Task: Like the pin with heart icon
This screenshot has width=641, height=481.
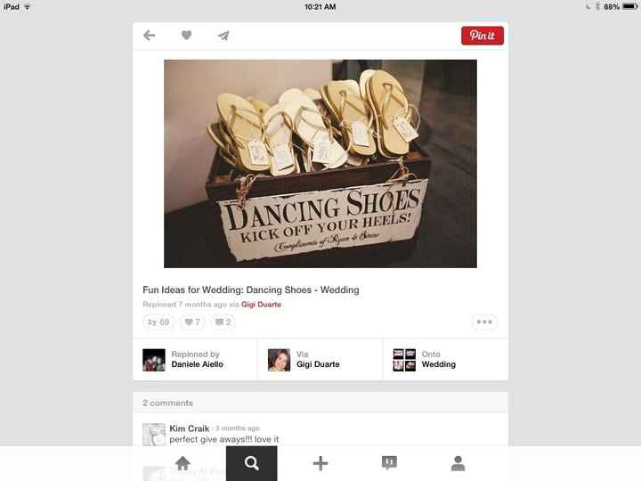Action: coord(186,36)
